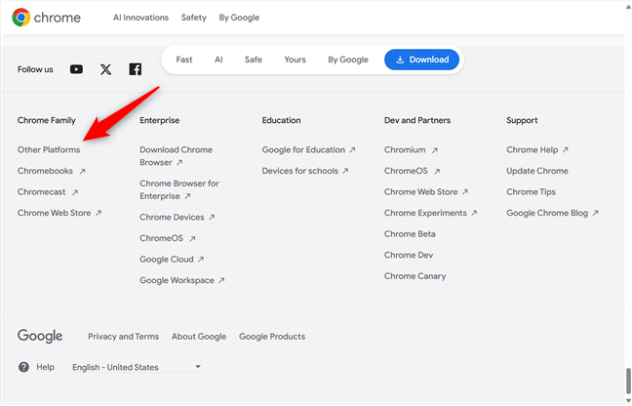
Task: Open Safety menu in header
Action: pyautogui.click(x=193, y=18)
